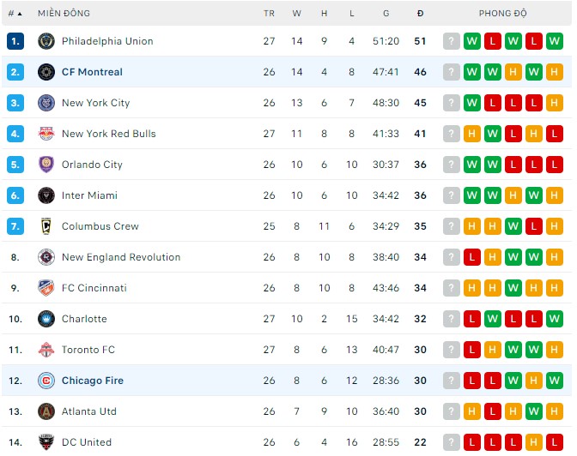Click the Orlando City team crest

click(46, 165)
